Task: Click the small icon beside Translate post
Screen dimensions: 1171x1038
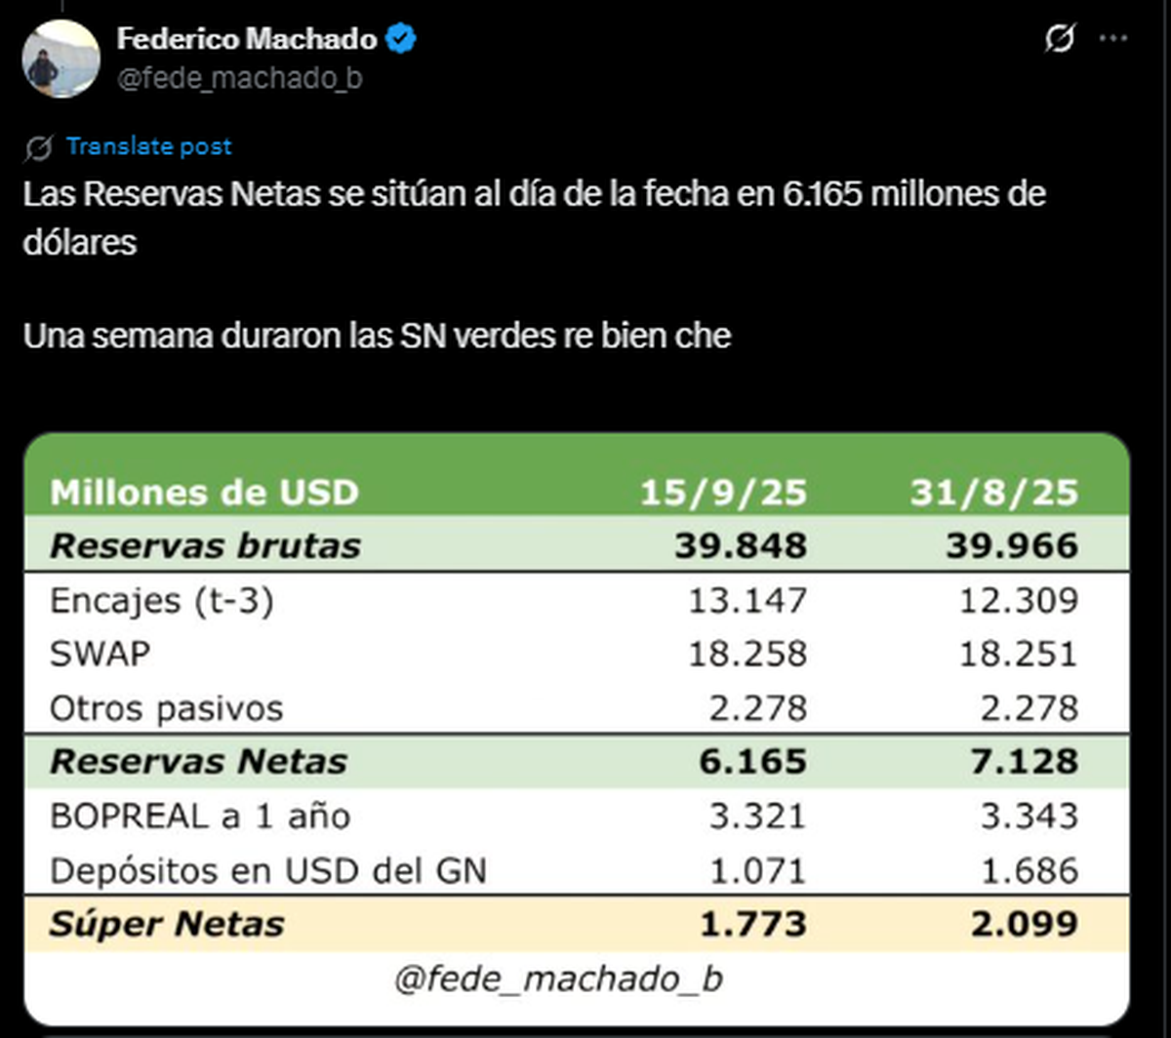Action: tap(39, 147)
